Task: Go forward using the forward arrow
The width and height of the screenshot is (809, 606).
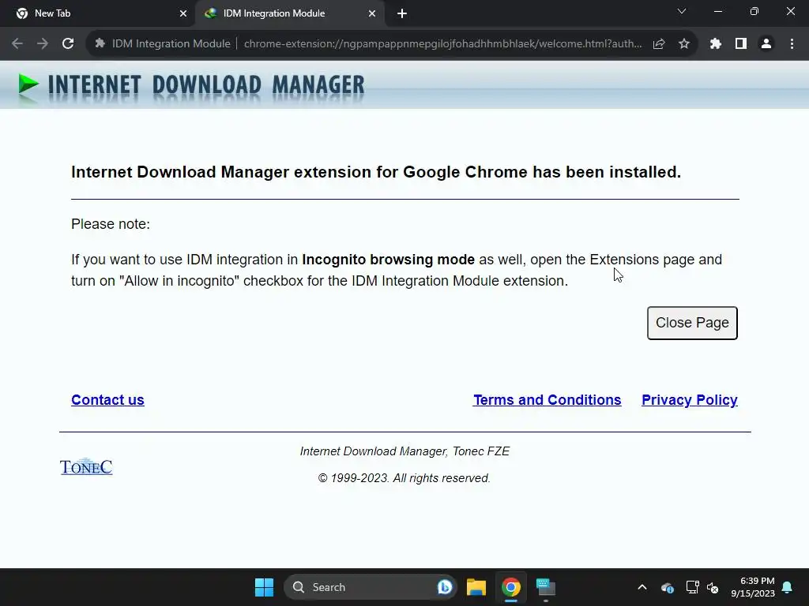Action: (x=43, y=44)
